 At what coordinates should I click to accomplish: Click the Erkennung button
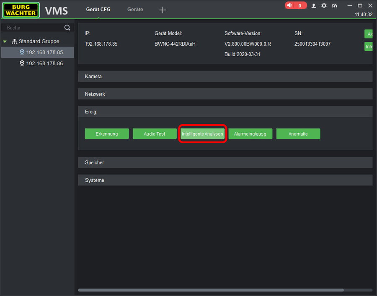tap(106, 134)
